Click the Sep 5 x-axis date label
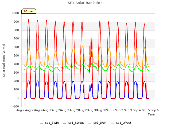The height and width of the screenshot is (128, 171). pos(146,110)
